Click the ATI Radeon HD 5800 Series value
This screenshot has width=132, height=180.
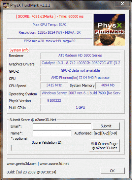81,55
